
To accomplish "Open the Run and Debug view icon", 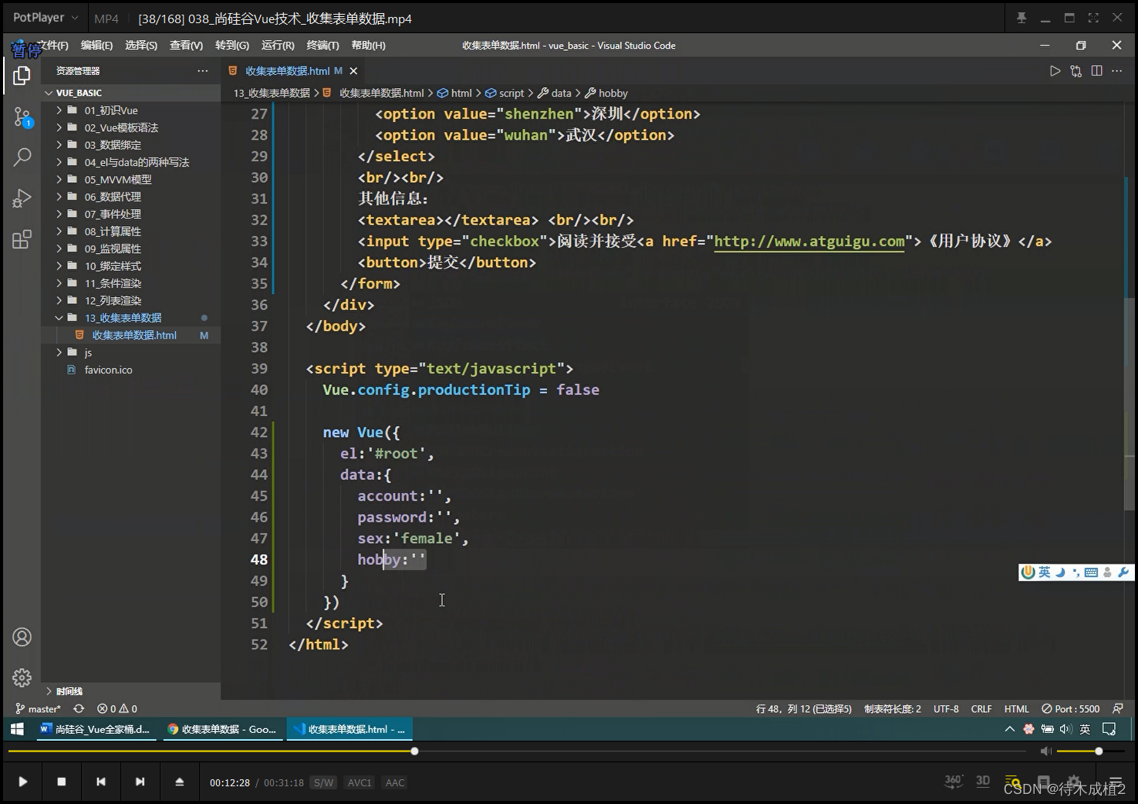I will pyautogui.click(x=22, y=198).
